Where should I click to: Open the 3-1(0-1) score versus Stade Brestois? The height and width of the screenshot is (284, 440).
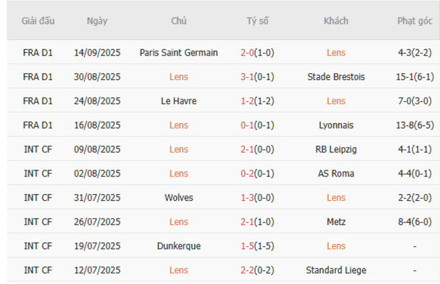(257, 77)
